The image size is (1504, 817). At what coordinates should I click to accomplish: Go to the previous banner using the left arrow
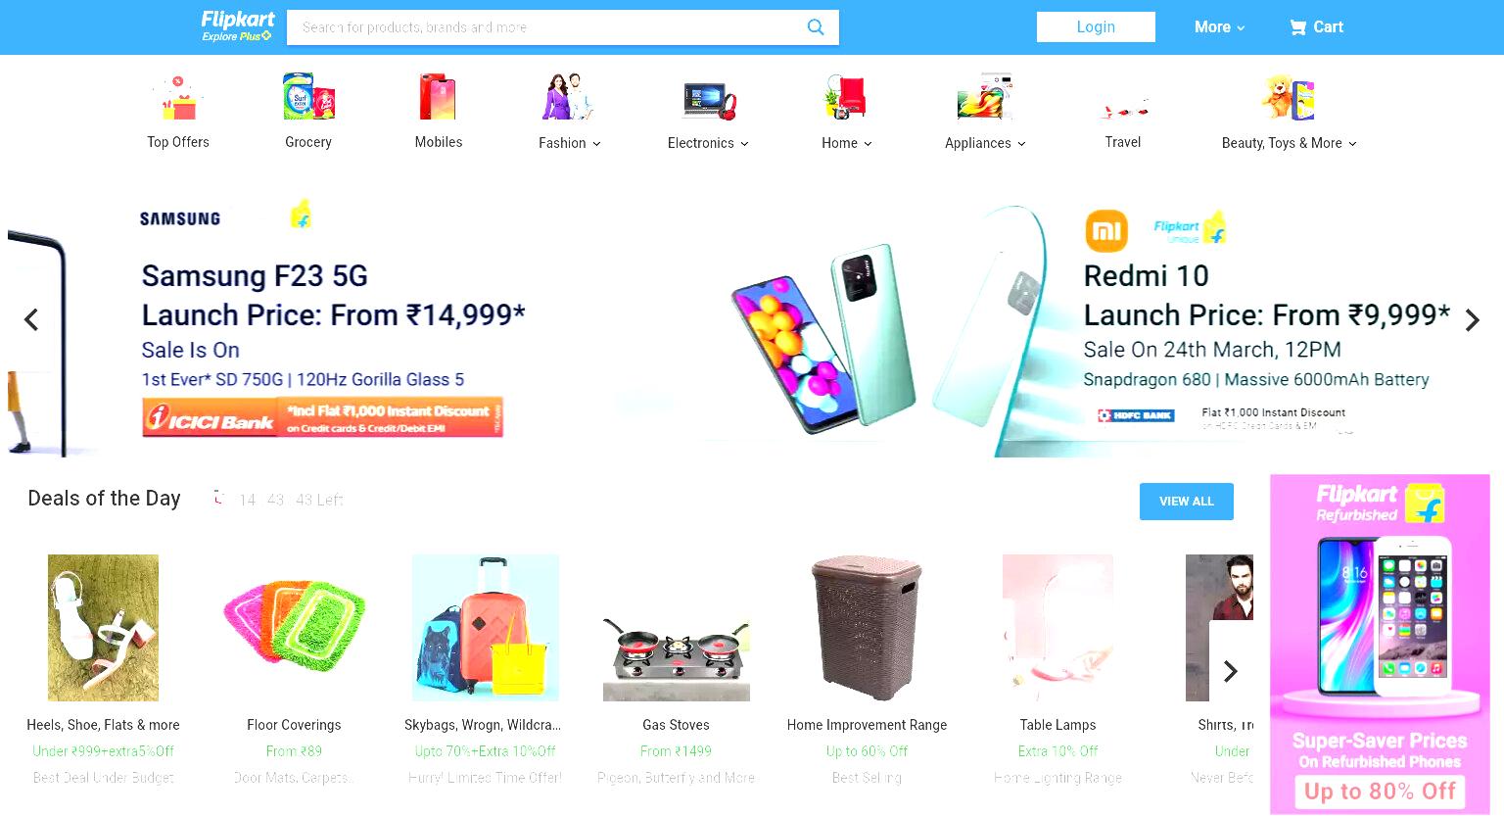pos(31,319)
